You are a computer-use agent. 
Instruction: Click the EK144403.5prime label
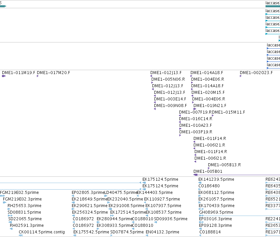click(x=155, y=193)
